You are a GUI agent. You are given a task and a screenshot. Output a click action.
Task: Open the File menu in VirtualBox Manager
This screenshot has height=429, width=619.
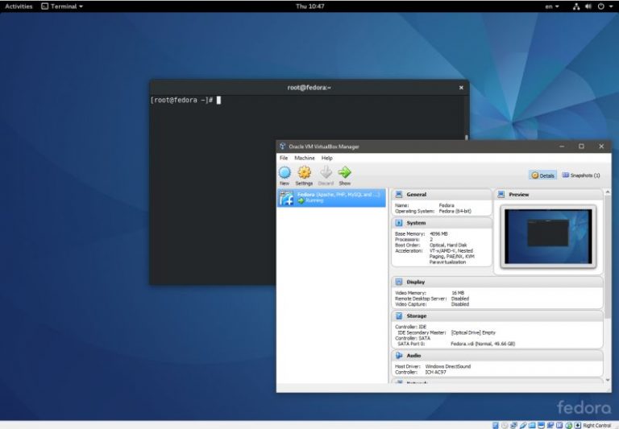[284, 158]
